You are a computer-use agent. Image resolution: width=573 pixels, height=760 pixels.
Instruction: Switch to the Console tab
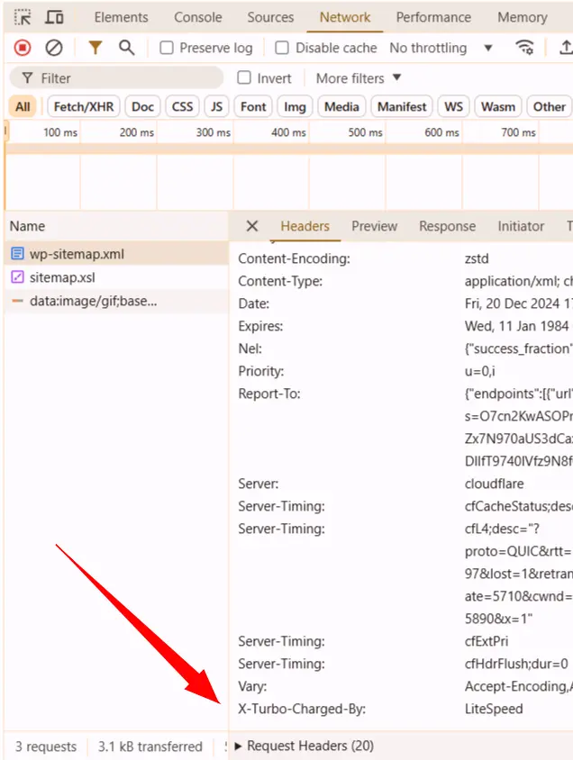tap(198, 17)
